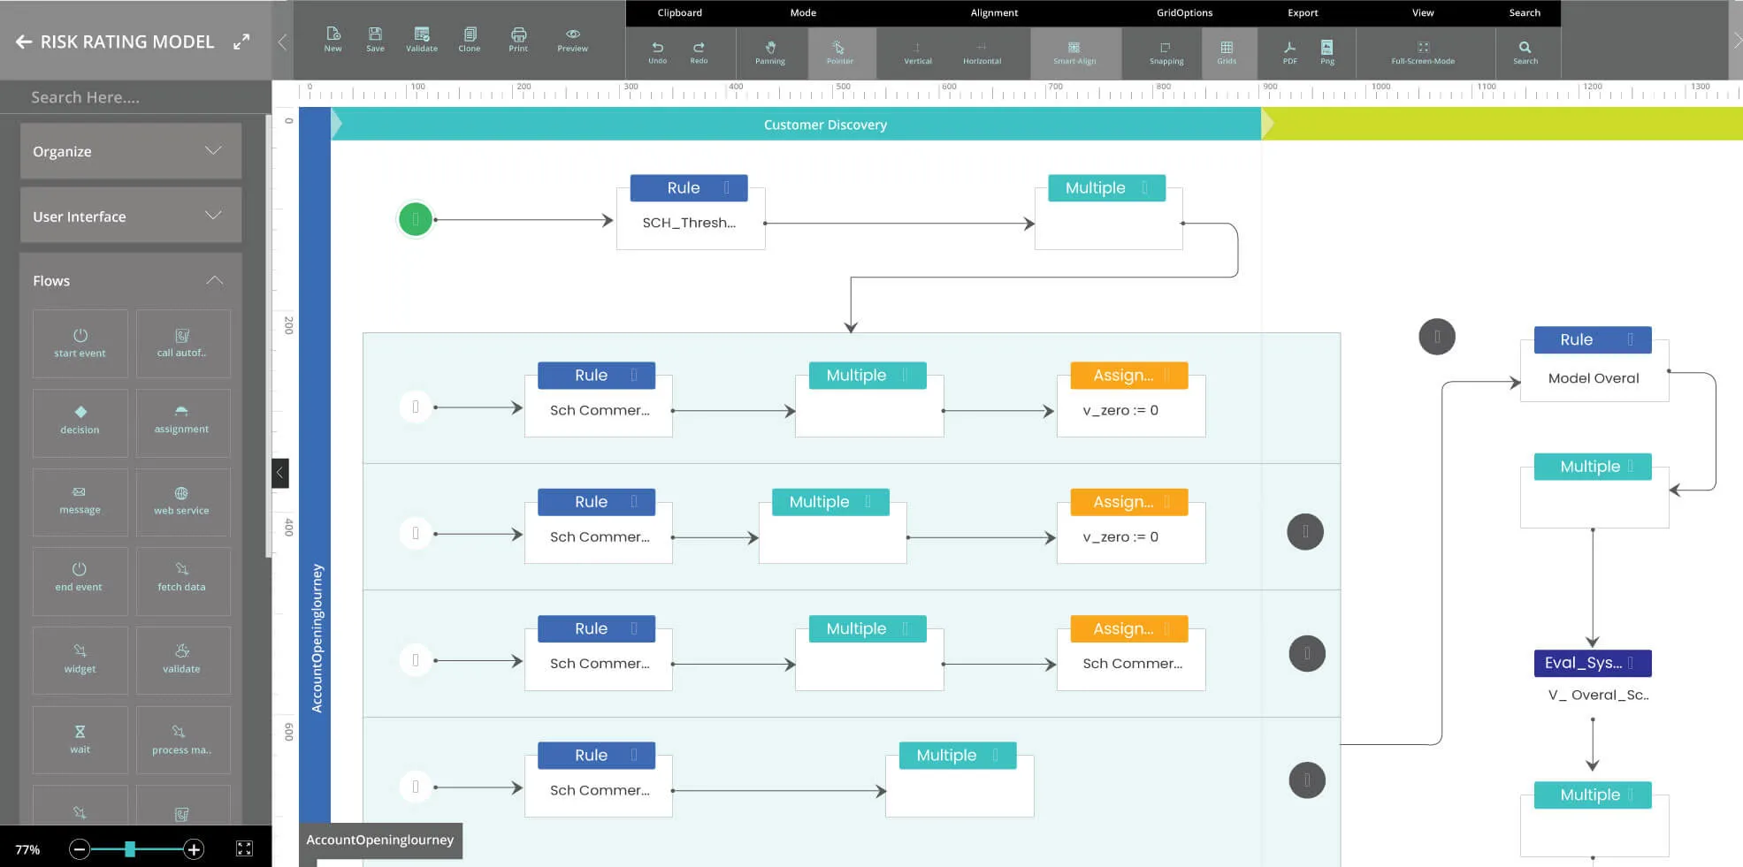Select the Customer Discovery stage header

coord(824,125)
